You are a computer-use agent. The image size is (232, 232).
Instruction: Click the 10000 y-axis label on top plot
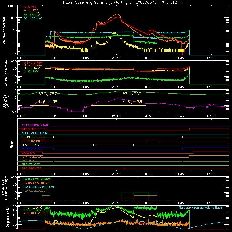click(x=12, y=6)
